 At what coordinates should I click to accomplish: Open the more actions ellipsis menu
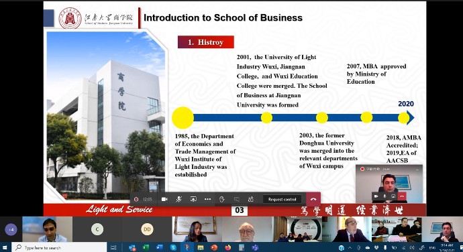pos(207,199)
